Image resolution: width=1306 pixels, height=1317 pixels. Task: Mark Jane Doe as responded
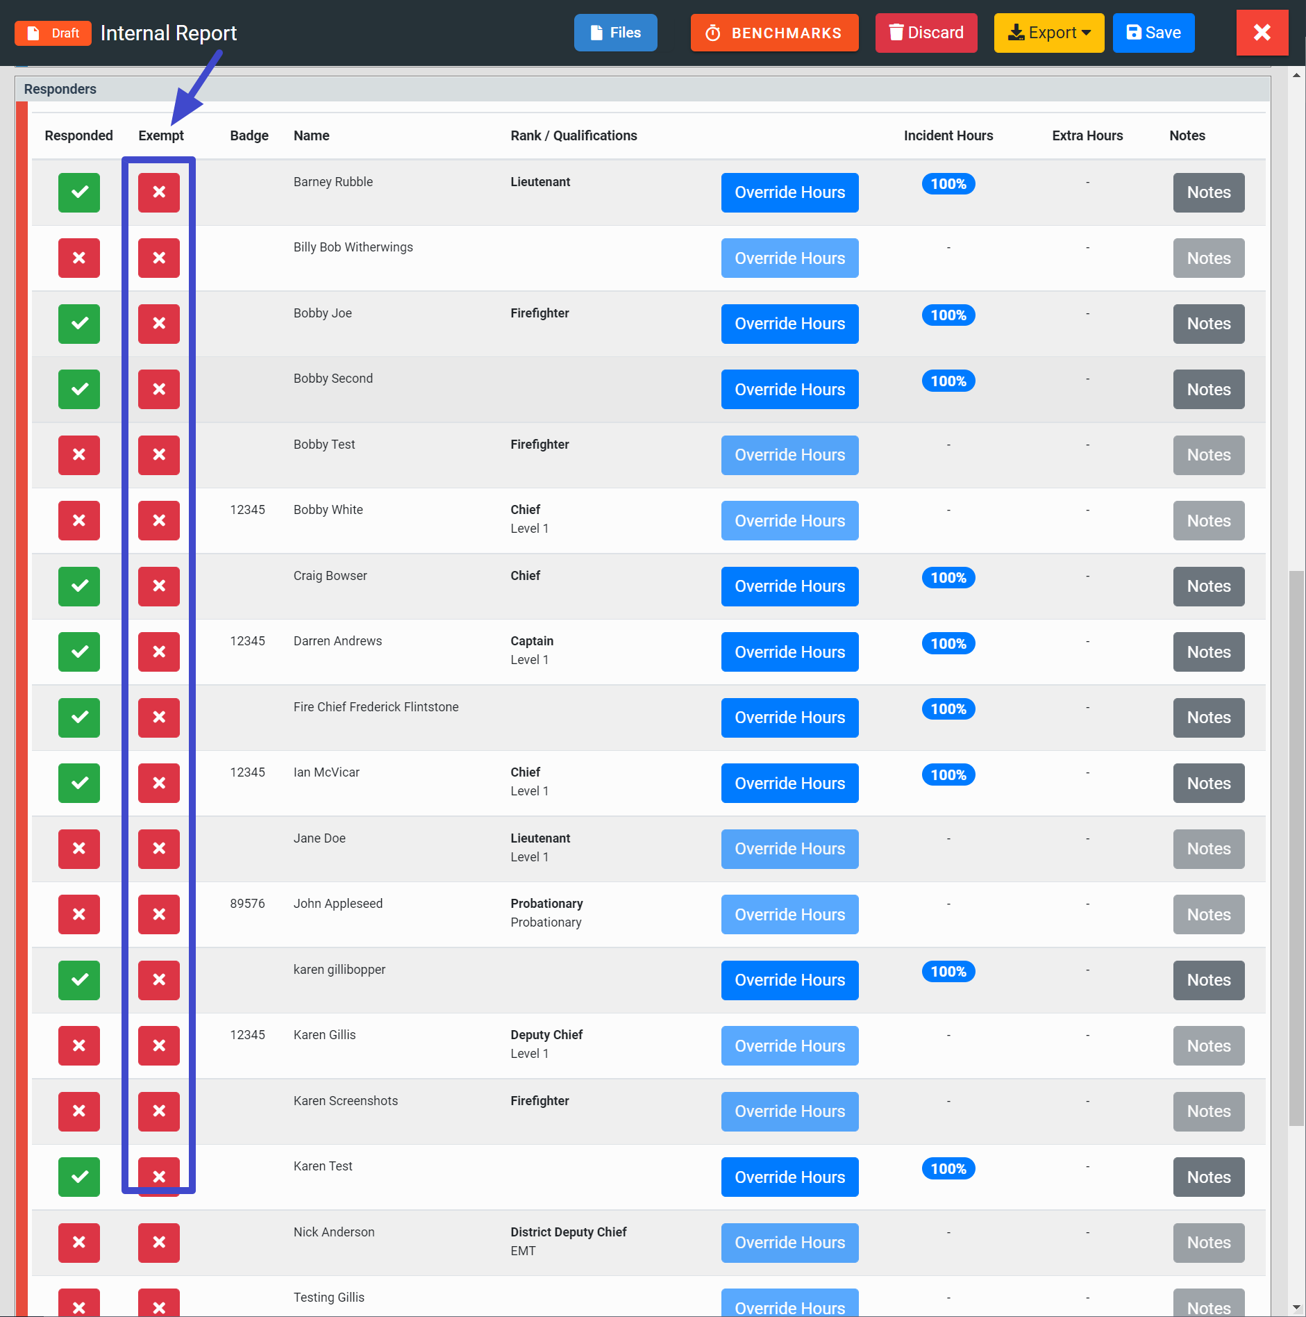click(79, 849)
